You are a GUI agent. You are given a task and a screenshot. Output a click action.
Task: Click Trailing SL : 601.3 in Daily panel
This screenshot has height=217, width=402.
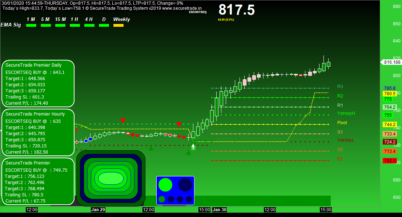click(25, 97)
